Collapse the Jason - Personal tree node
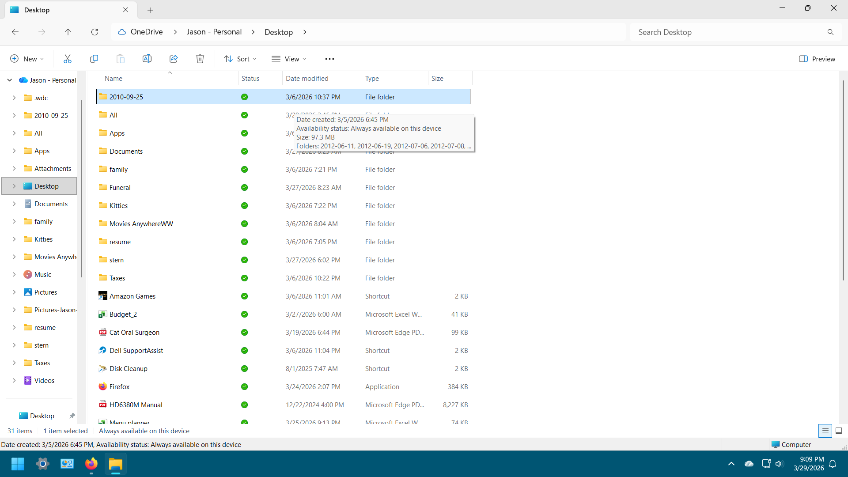The width and height of the screenshot is (848, 477). [x=9, y=80]
